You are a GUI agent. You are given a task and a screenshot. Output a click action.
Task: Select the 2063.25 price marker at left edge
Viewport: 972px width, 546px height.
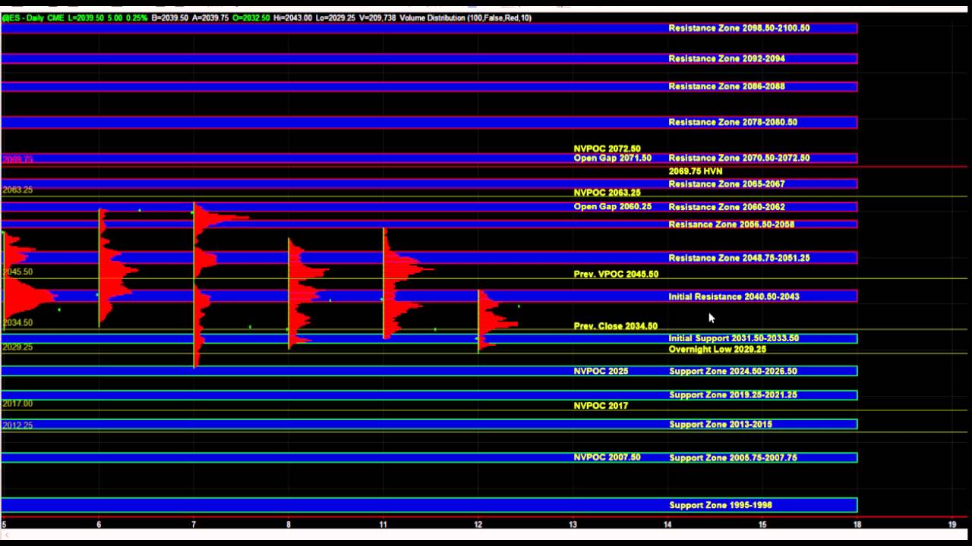17,190
